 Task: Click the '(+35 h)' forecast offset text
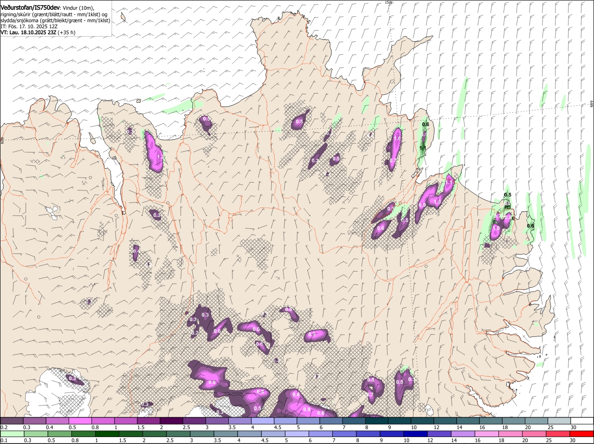coord(67,32)
